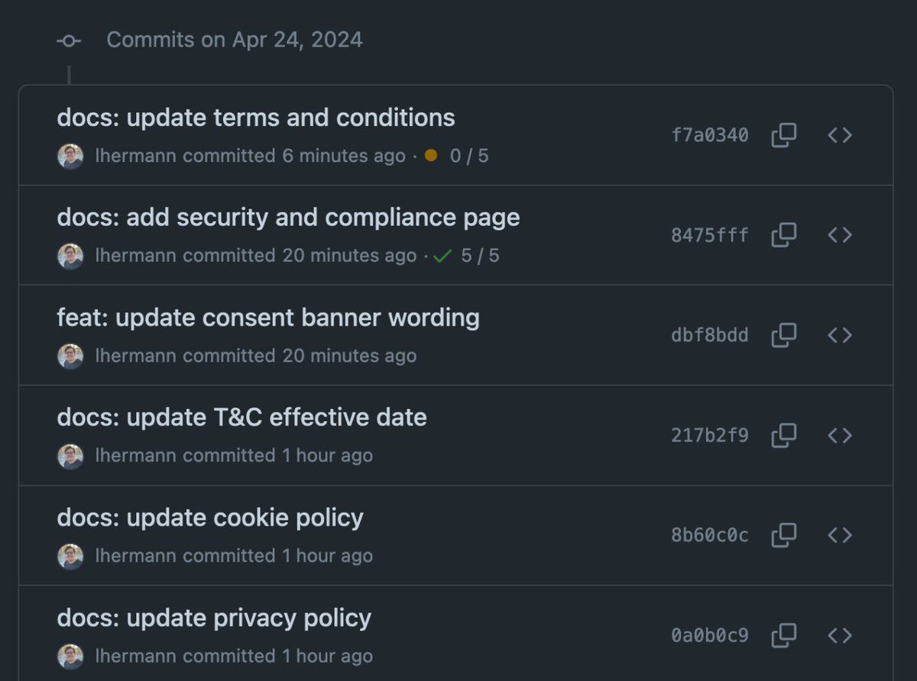Browse repository at commit 8b60c0c
Image resolution: width=917 pixels, height=681 pixels.
pos(839,535)
